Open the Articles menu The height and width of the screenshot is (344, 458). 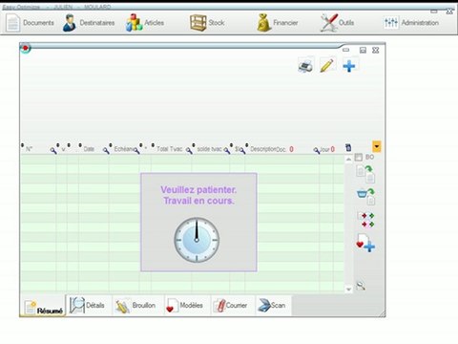pyautogui.click(x=145, y=23)
